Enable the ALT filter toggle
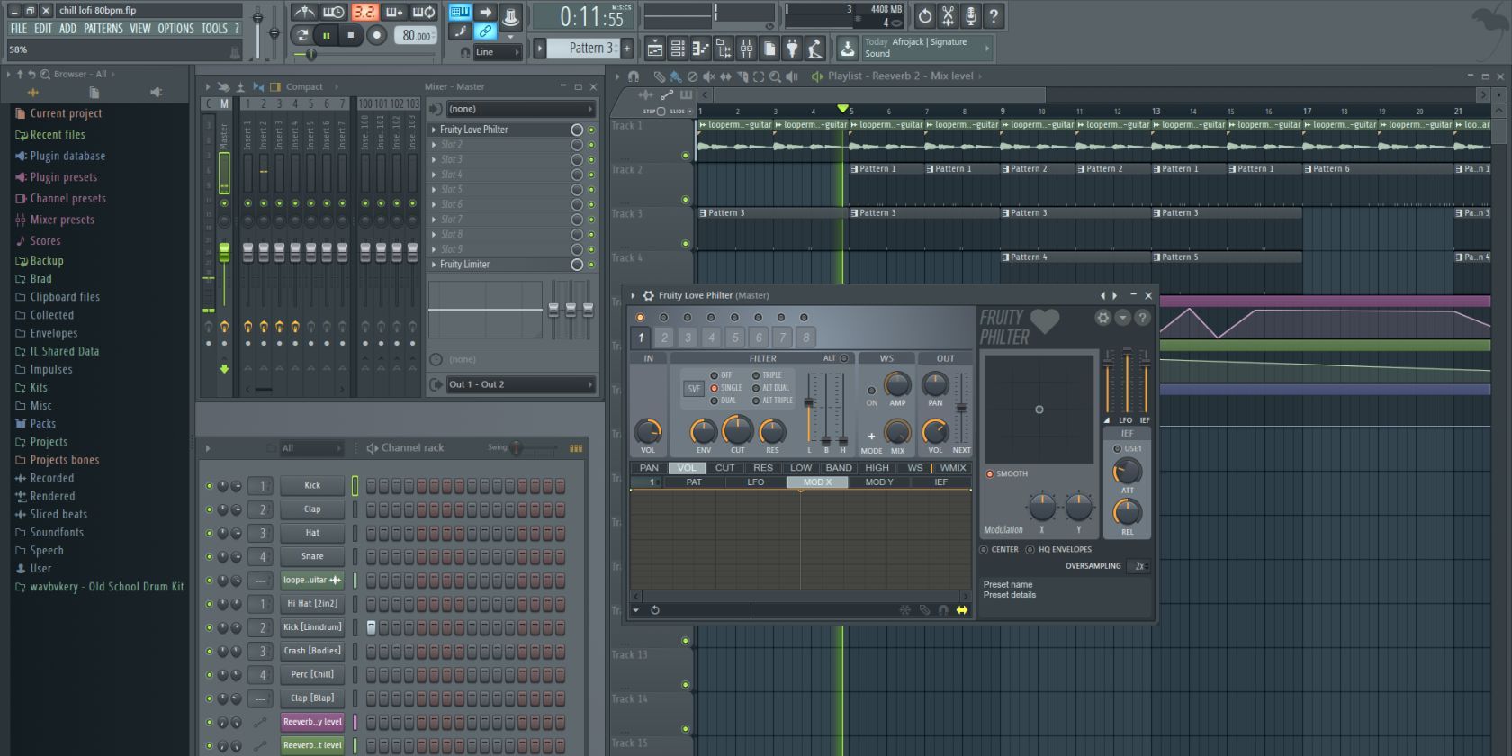Image resolution: width=1512 pixels, height=756 pixels. pyautogui.click(x=844, y=358)
